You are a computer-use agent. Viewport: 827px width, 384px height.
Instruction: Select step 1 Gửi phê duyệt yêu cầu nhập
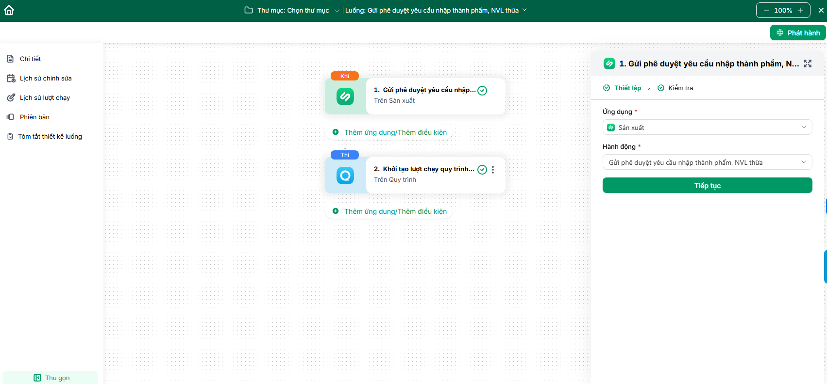[415, 96]
